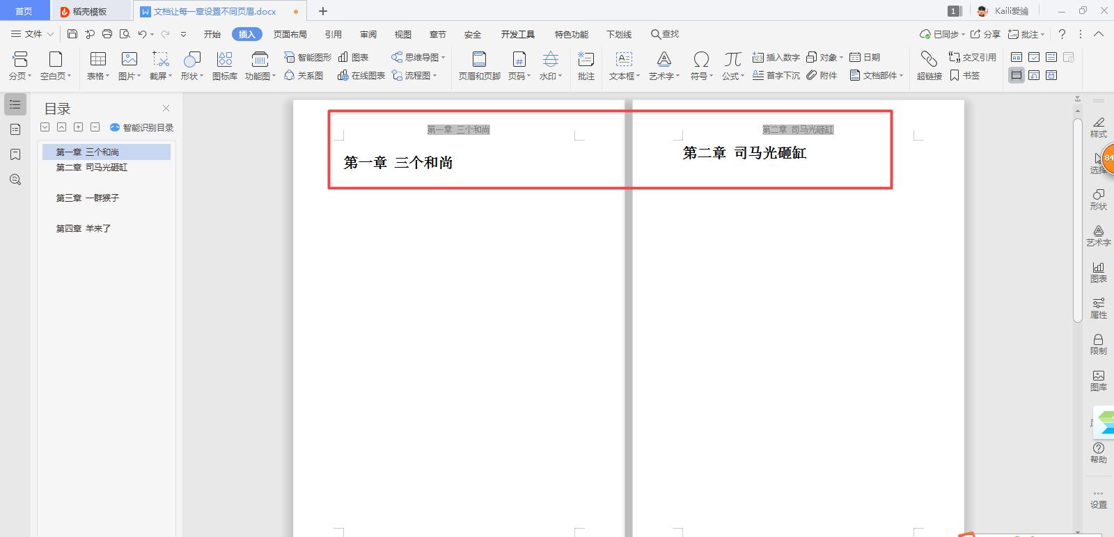This screenshot has height=537, width=1114.
Task: Insert a comment (批注) from ribbon
Action: point(586,66)
